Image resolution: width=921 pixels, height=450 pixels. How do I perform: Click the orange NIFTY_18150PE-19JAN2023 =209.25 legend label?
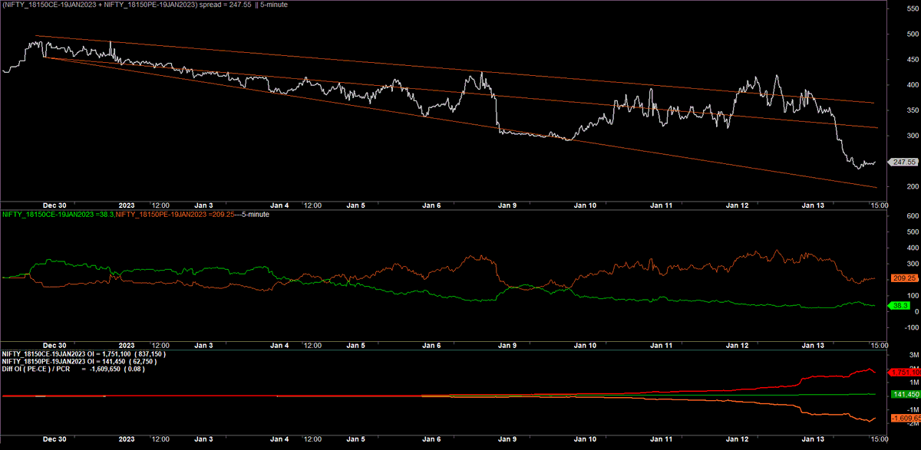173,215
